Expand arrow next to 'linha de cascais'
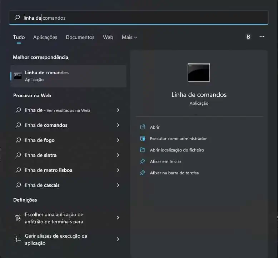 click(118, 185)
